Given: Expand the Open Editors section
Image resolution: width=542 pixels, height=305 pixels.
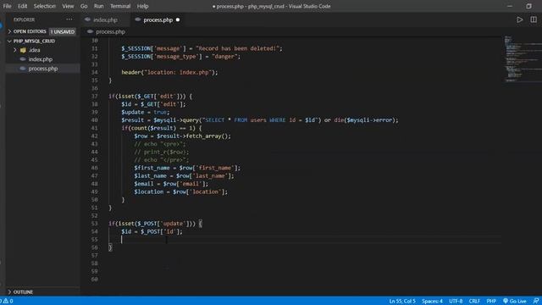Looking at the screenshot, I should [x=9, y=31].
